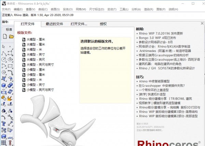Select the Trim tool
The image size is (205, 146).
click(3, 104)
